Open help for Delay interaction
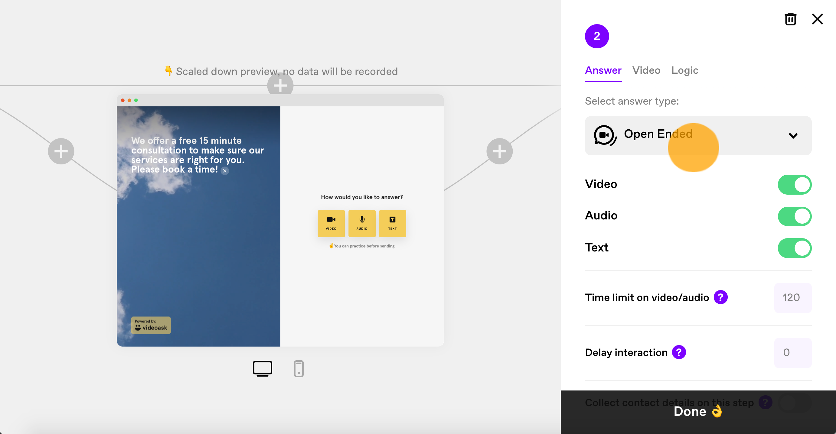This screenshot has height=434, width=836. click(x=679, y=352)
